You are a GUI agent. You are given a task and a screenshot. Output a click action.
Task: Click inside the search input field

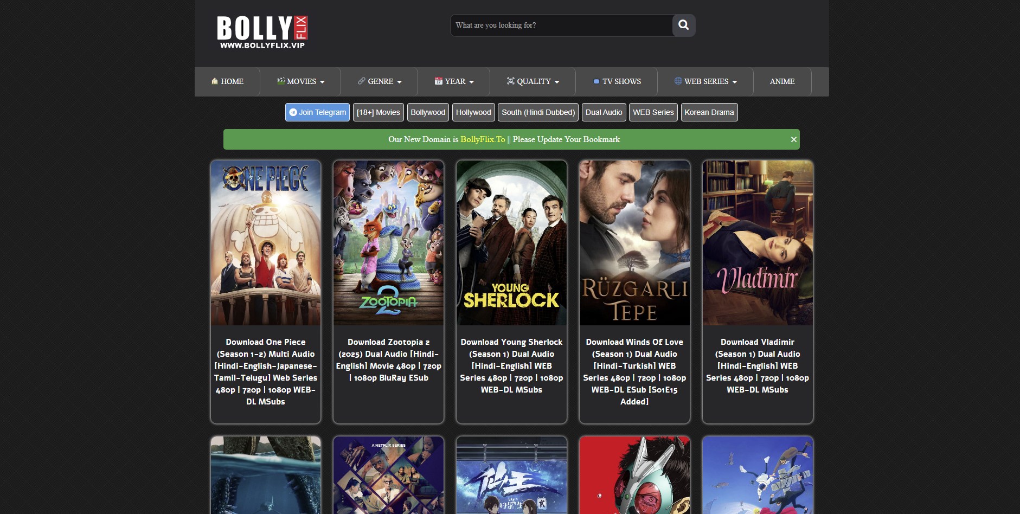pos(561,25)
